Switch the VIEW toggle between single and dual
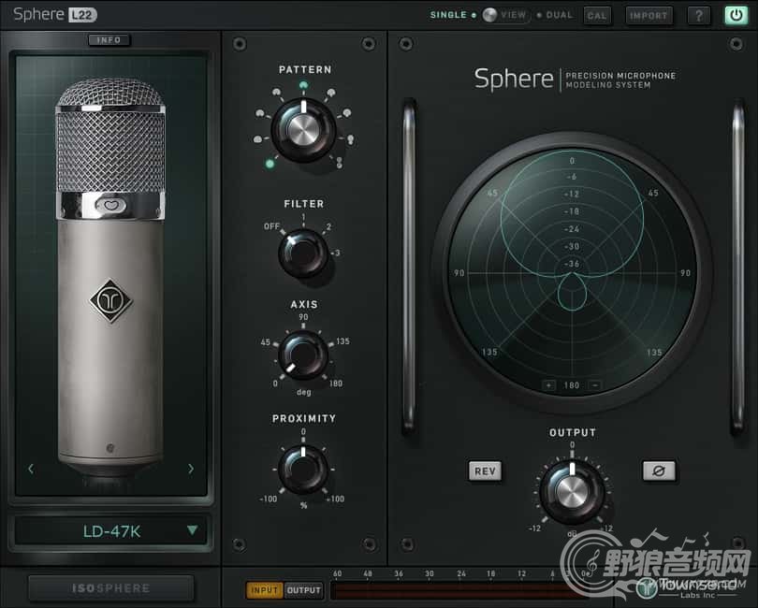Image resolution: width=758 pixels, height=608 pixels. click(505, 15)
